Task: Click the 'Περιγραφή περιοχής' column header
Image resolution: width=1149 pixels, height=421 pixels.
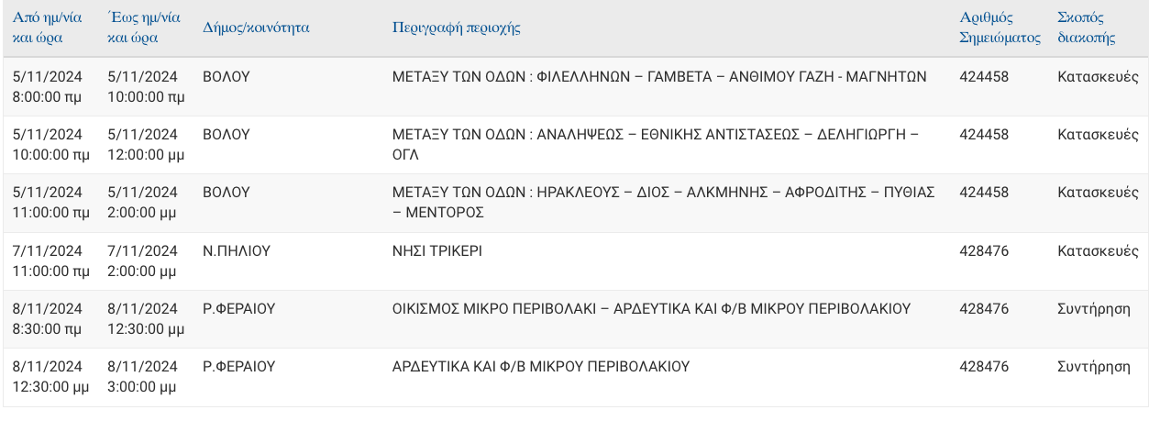Action: point(457,28)
